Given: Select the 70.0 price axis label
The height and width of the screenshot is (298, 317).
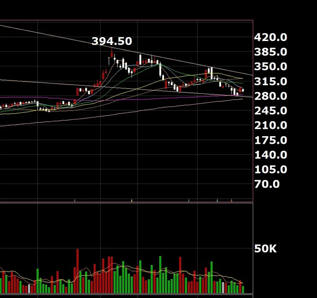Looking at the screenshot, I should pyautogui.click(x=267, y=184).
